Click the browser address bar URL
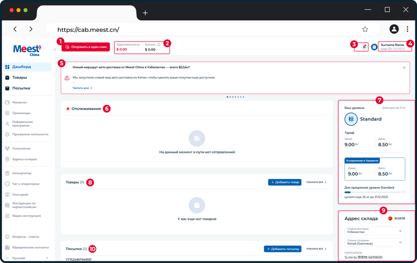 pyautogui.click(x=88, y=30)
